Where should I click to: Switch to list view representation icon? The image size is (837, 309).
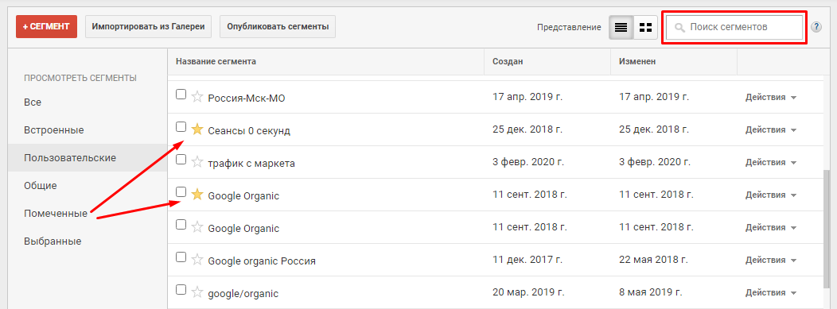621,27
